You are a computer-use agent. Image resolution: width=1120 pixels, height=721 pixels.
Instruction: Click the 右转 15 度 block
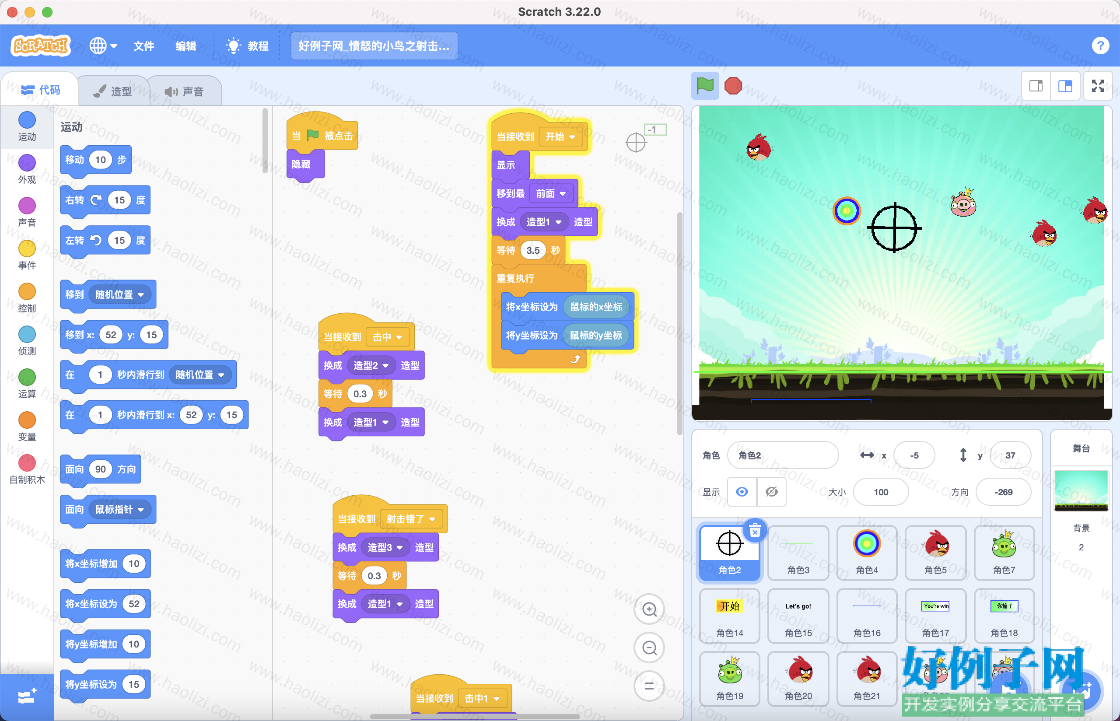pos(105,200)
